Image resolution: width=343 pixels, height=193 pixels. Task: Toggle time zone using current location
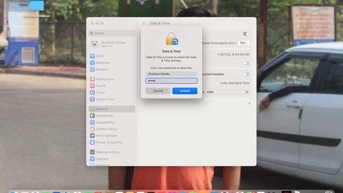click(x=246, y=74)
